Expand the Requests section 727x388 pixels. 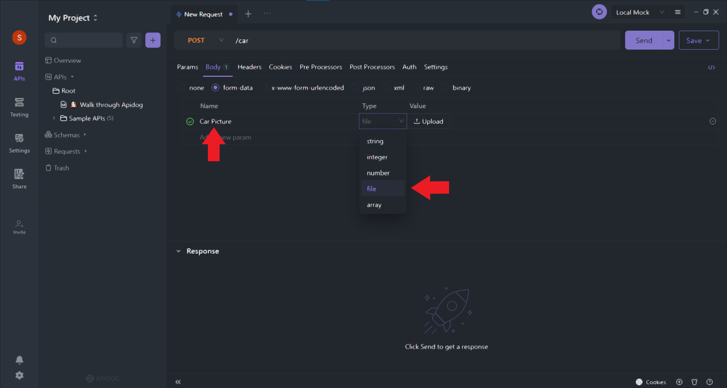click(86, 151)
